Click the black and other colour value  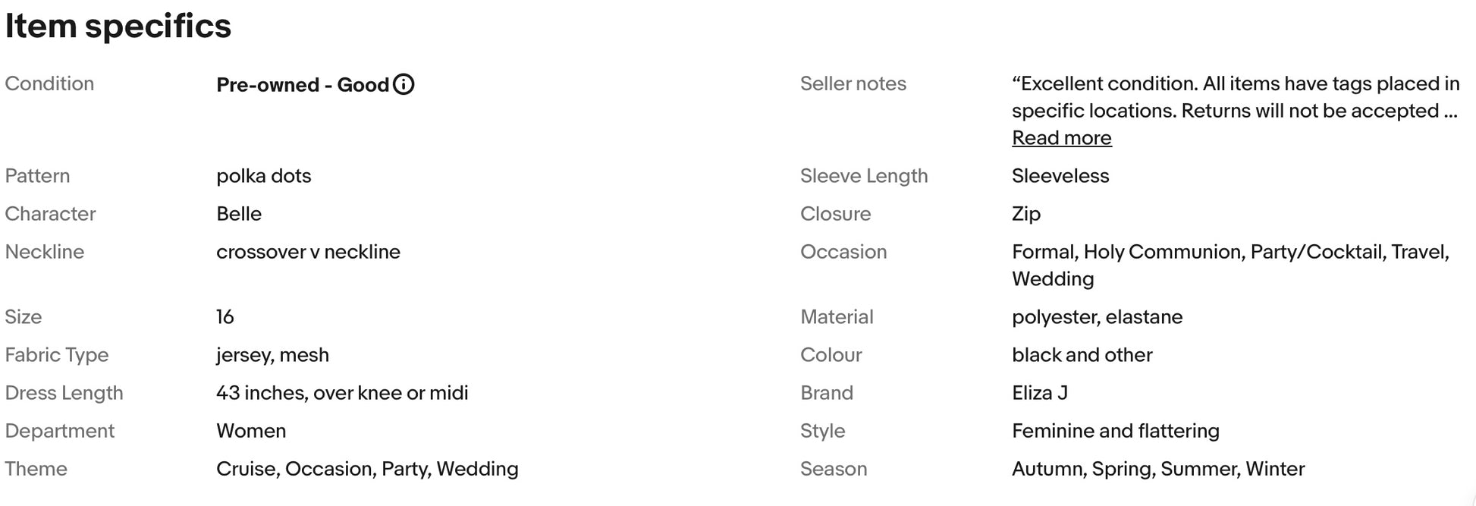(1082, 355)
